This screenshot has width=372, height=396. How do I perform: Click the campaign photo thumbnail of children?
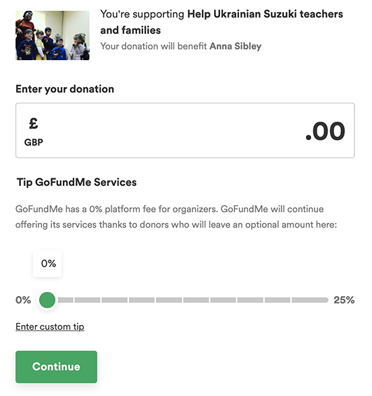click(53, 35)
